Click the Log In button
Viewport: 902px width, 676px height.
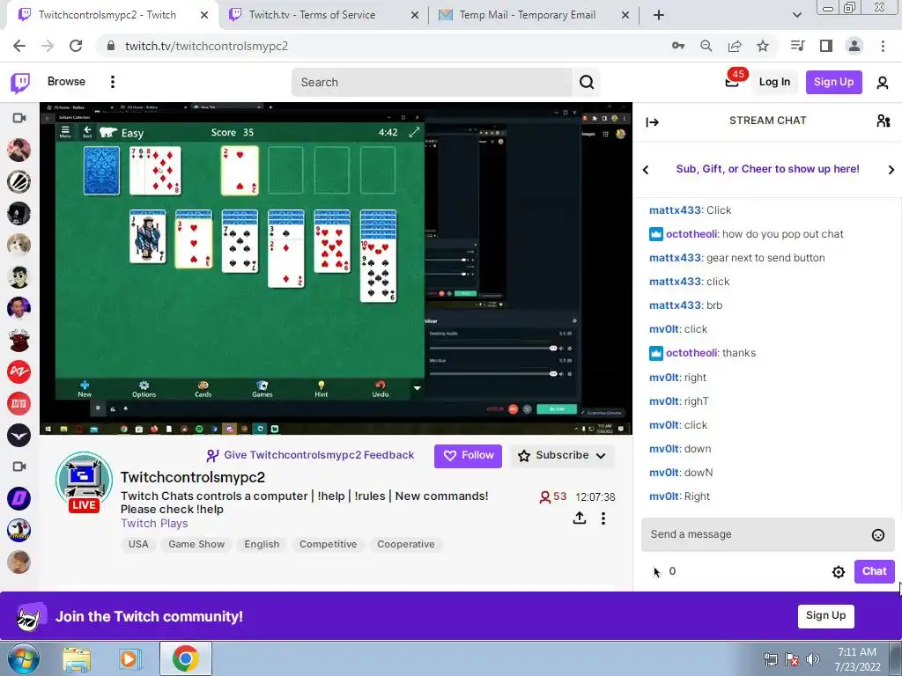point(774,82)
